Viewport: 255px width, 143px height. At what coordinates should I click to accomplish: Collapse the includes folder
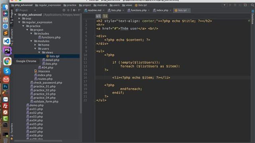31,33
